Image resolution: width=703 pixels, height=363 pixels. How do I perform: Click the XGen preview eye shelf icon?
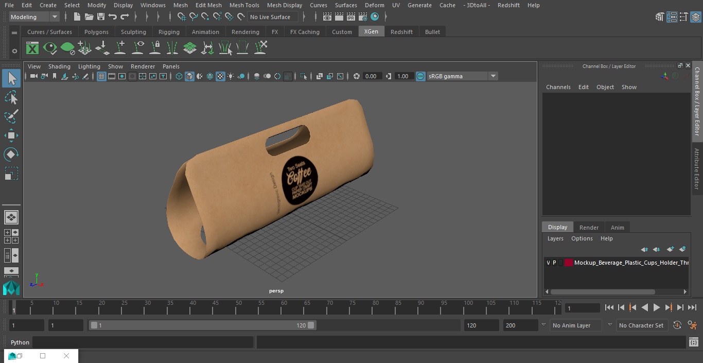click(x=50, y=48)
